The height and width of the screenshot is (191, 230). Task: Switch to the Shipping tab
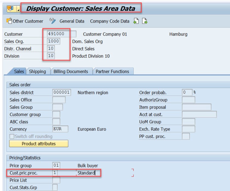(38, 71)
